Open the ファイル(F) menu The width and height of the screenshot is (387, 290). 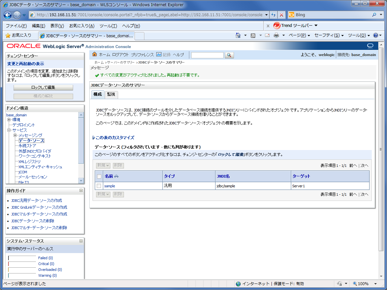click(16, 26)
